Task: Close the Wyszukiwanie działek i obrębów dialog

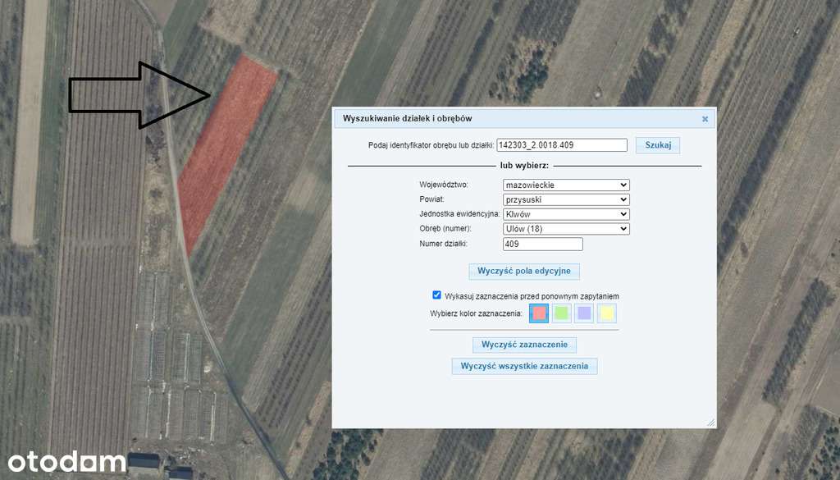Action: 705,119
